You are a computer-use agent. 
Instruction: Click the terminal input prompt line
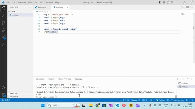46,97
